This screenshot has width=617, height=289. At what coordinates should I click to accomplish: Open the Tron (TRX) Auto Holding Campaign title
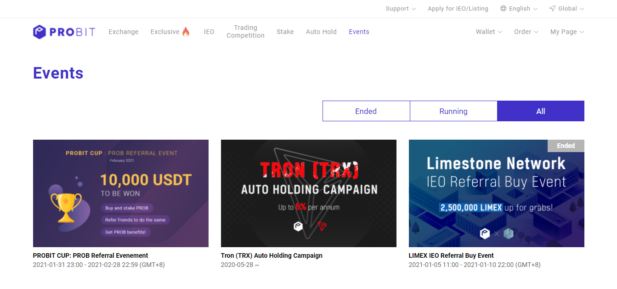[272, 255]
